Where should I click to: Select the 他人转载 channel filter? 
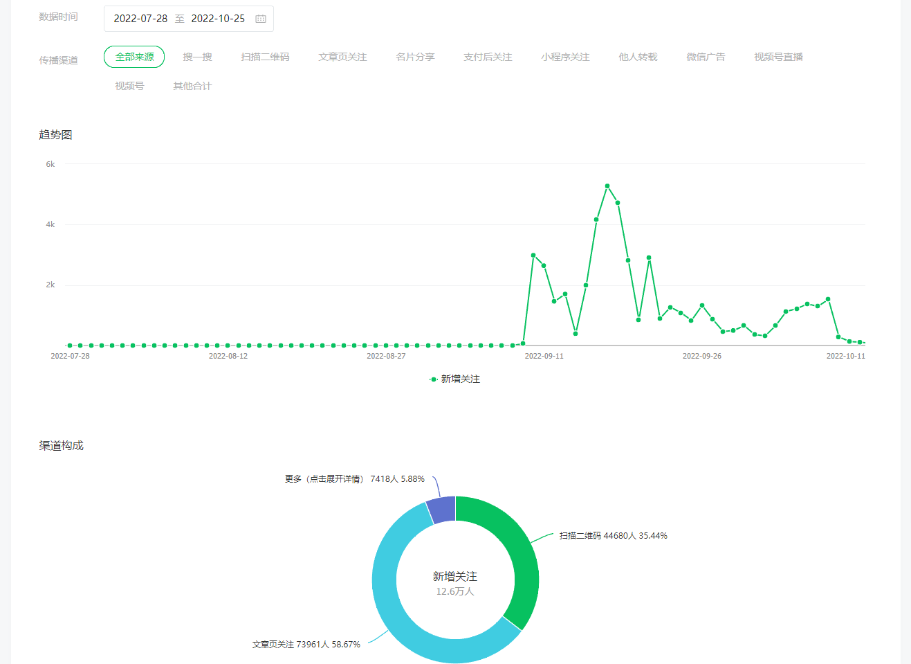[x=638, y=57]
